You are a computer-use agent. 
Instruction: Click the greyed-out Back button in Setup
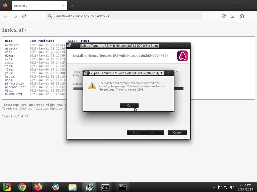point(136,132)
